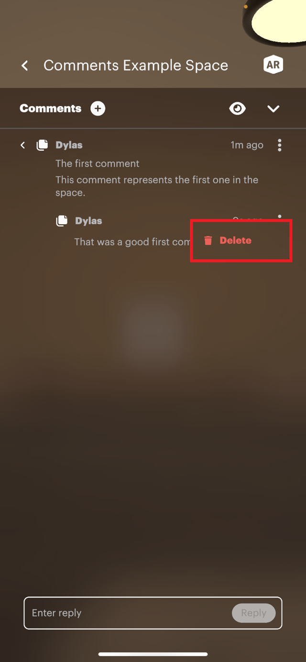The image size is (306, 662).
Task: Add a new comment with plus icon
Action: tap(98, 109)
